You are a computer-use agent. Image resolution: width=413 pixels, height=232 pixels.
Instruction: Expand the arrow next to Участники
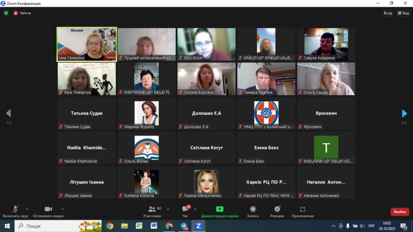point(168,209)
